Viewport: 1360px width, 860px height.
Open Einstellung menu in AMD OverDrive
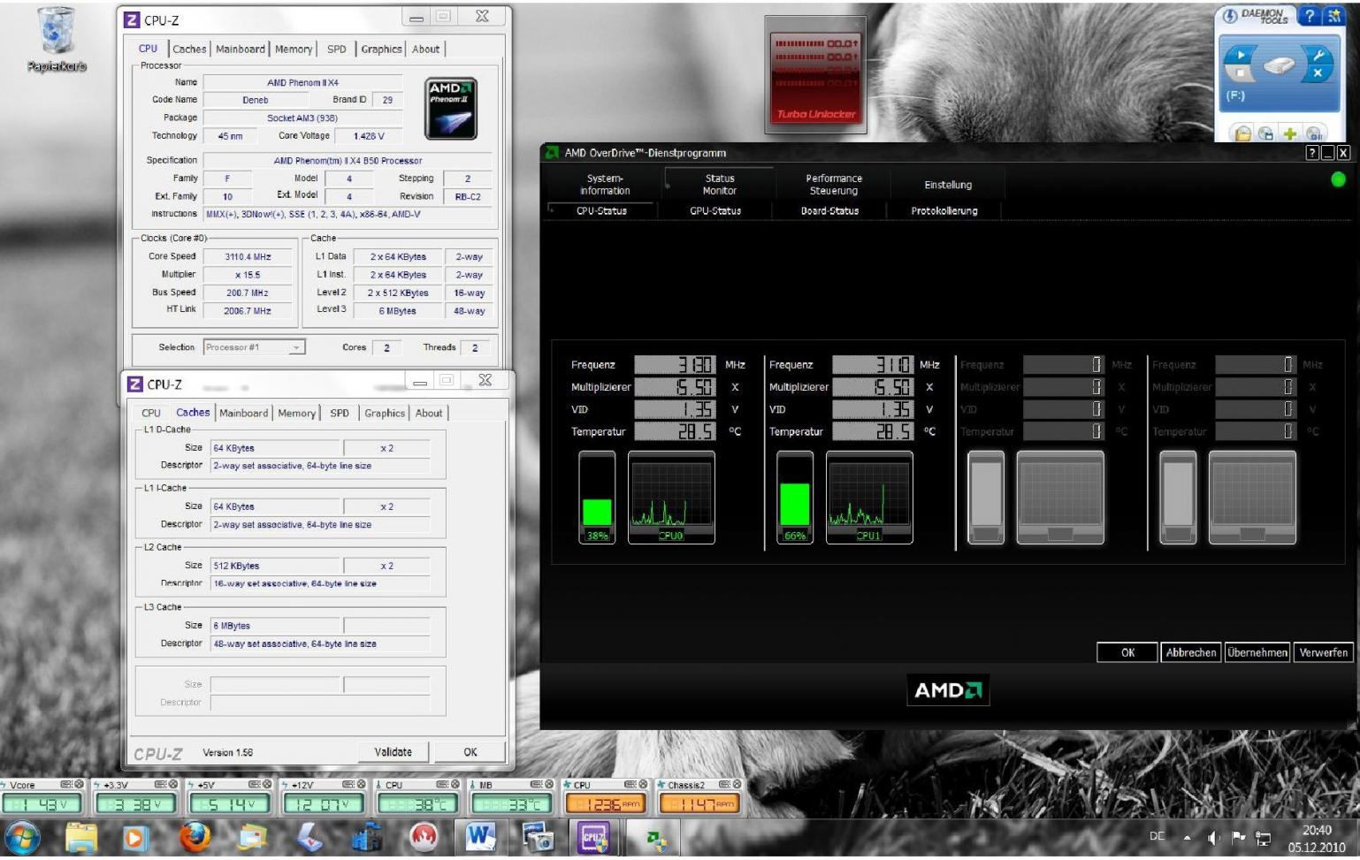(948, 185)
